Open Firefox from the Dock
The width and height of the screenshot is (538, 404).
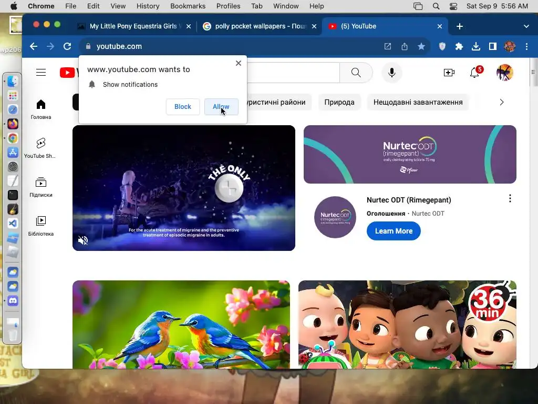click(13, 124)
